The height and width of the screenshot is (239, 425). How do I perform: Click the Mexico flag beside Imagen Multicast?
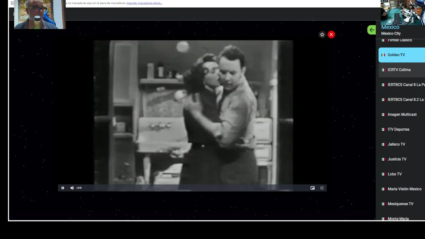coord(383,115)
